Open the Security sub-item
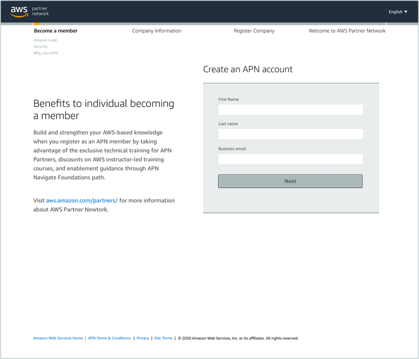This screenshot has width=419, height=359. point(40,46)
